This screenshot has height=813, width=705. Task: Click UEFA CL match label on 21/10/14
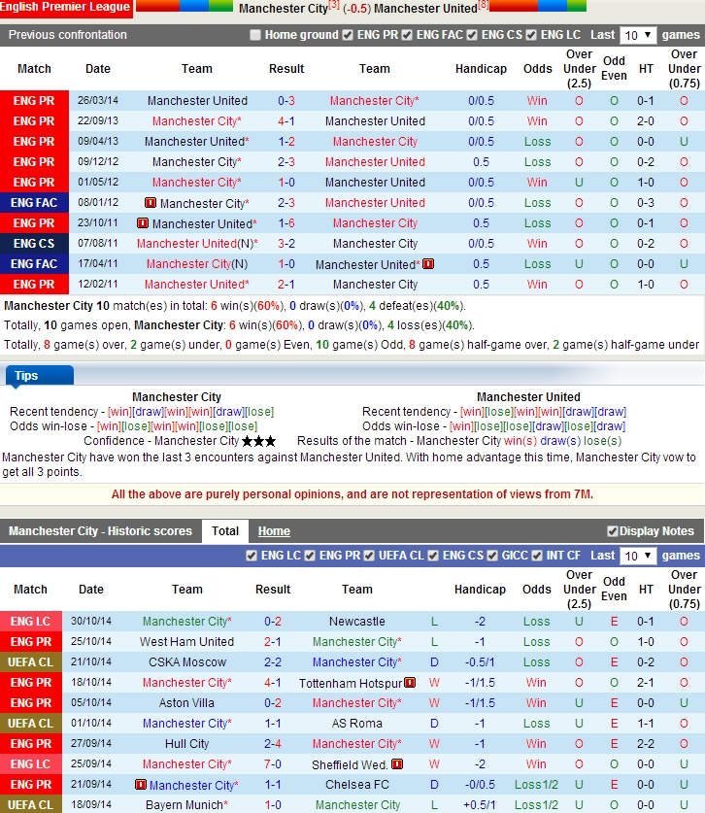(x=30, y=662)
